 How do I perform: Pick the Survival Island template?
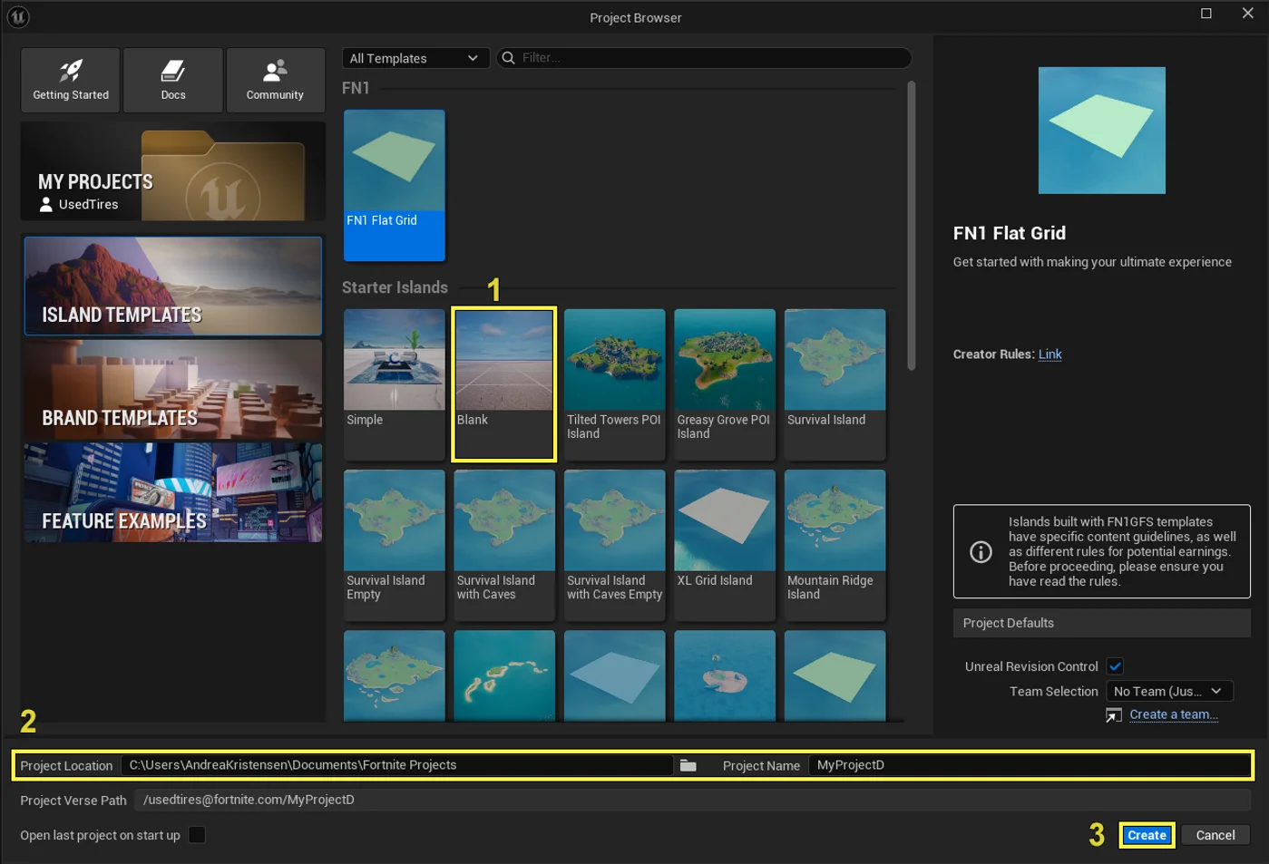(835, 384)
